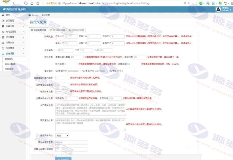
Task: Edit the QQ客服-001 number field
Action: (74, 71)
